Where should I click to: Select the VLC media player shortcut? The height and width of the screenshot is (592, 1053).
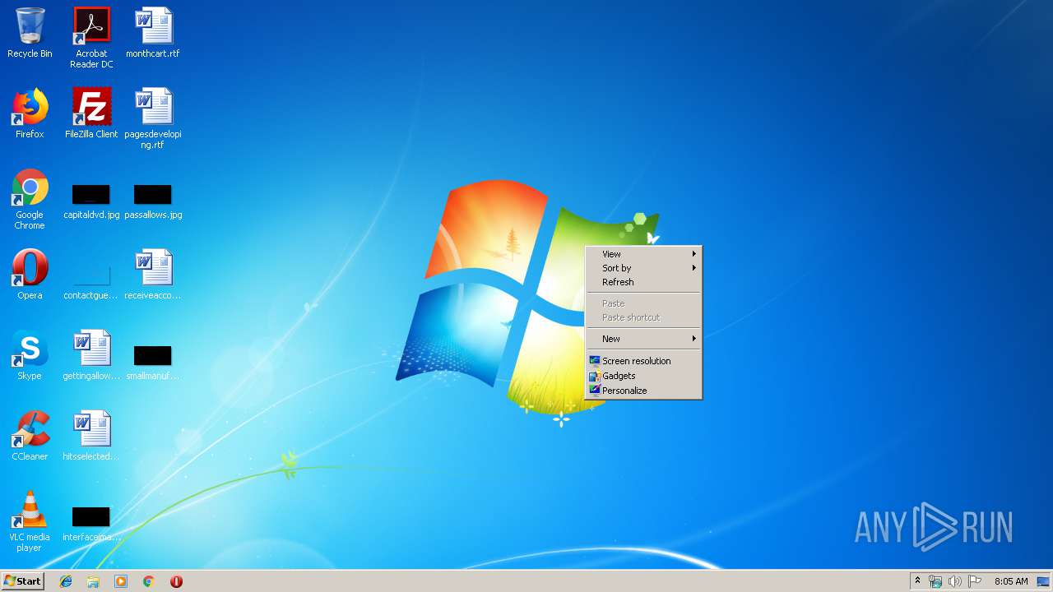tap(30, 522)
